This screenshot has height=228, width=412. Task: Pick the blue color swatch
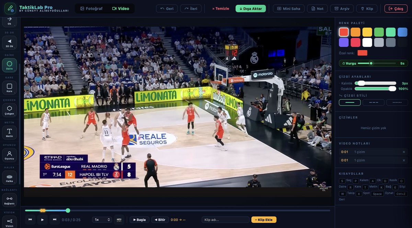pyautogui.click(x=402, y=32)
